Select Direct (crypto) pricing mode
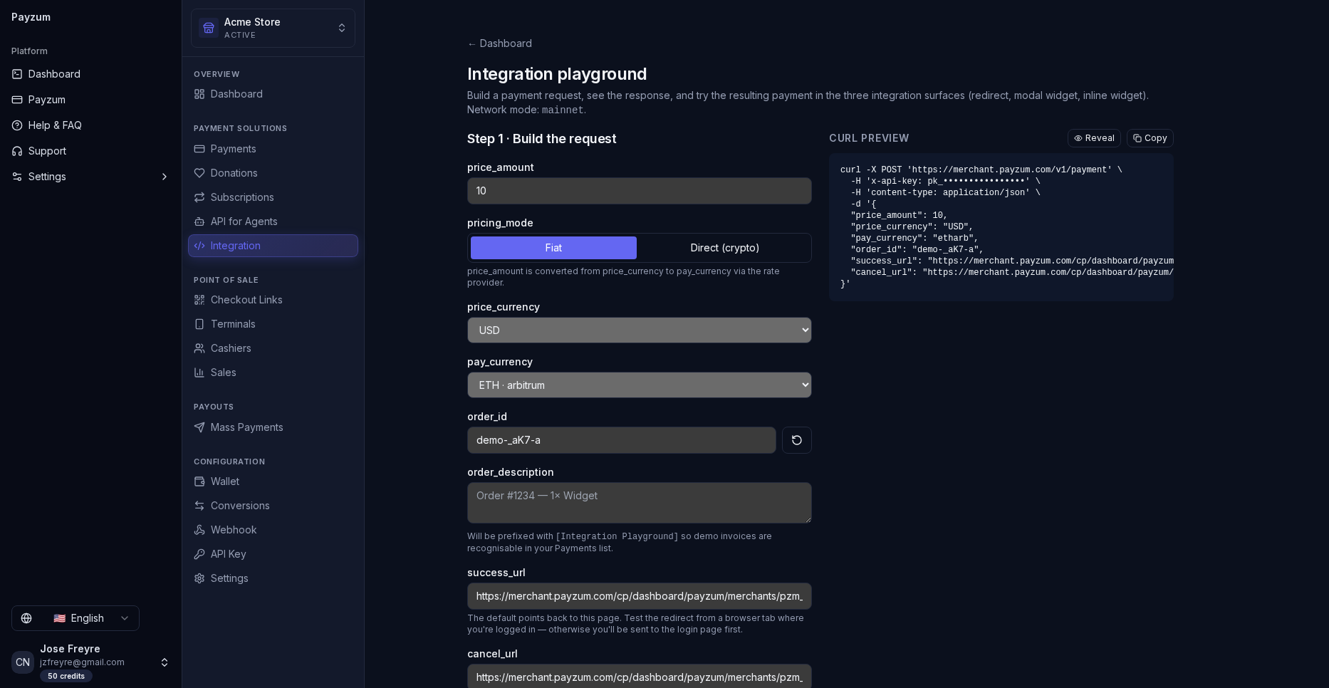1329x688 pixels. point(725,248)
